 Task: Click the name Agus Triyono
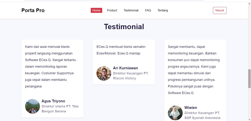(x=53, y=101)
